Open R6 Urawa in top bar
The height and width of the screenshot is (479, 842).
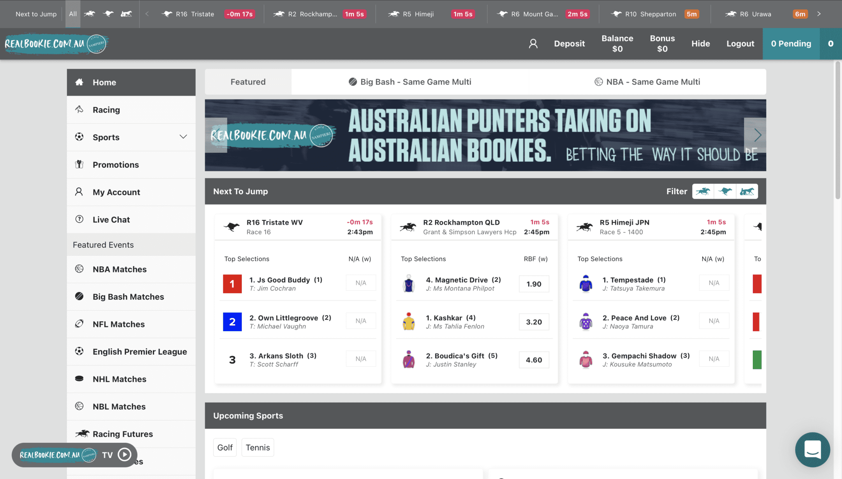coord(767,14)
